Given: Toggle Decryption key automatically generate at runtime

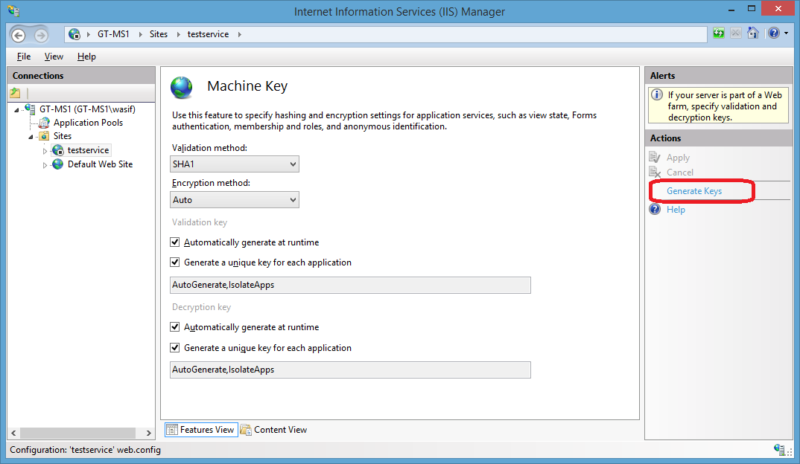Looking at the screenshot, I should [175, 327].
